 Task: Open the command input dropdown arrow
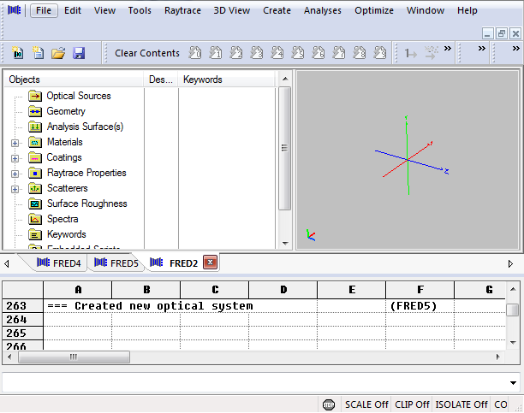[514, 383]
